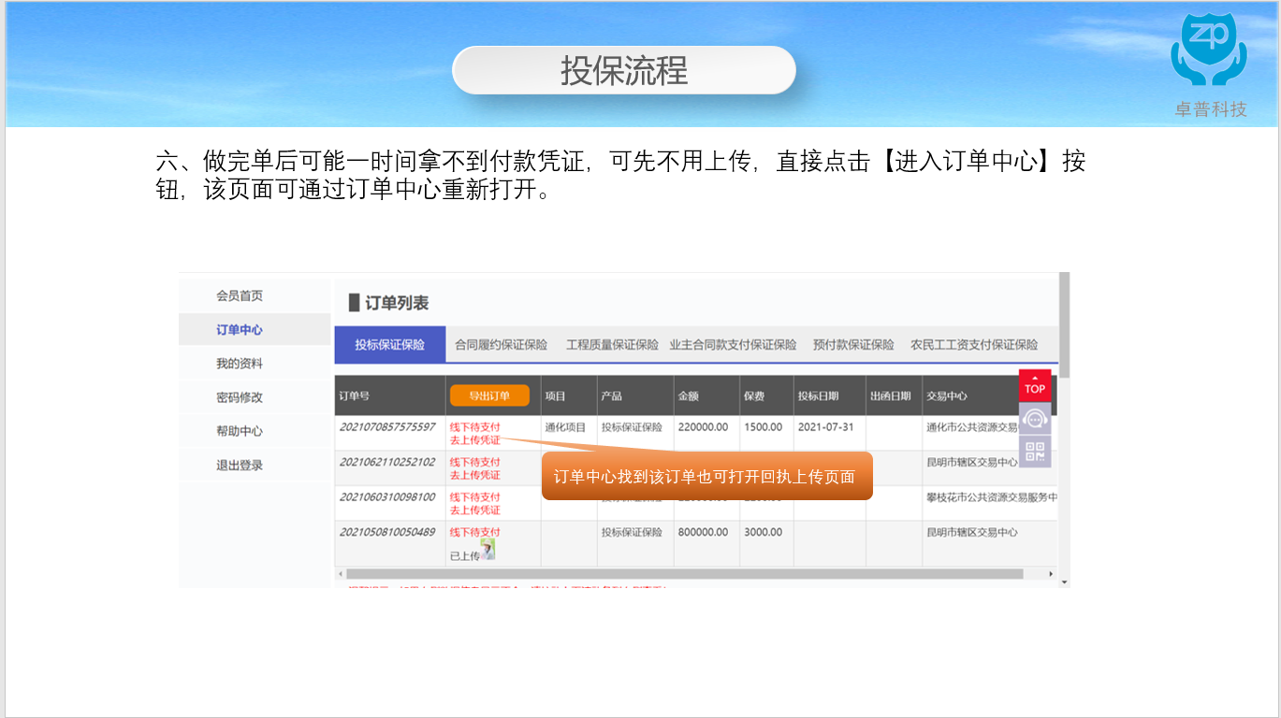Switch to the 工程质量保证保险 tab
This screenshot has width=1281, height=718.
pyautogui.click(x=612, y=345)
